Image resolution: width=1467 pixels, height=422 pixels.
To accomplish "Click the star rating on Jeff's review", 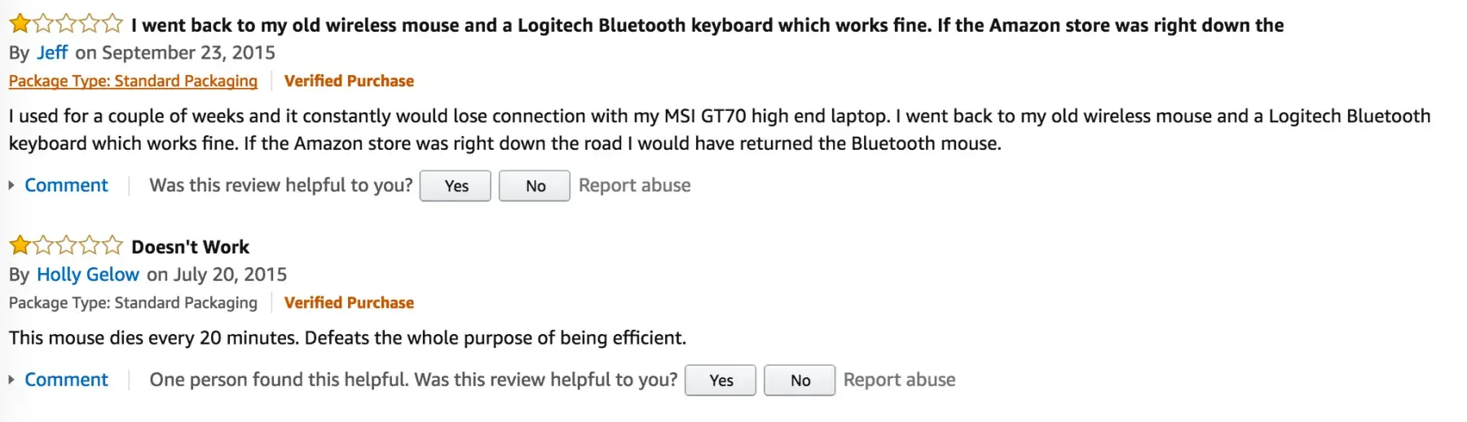I will [66, 24].
